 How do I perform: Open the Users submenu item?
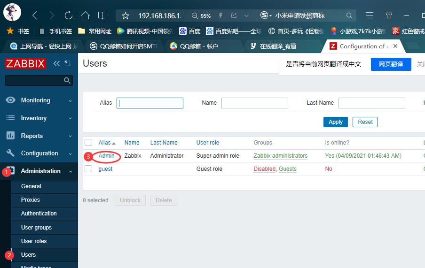point(45,255)
